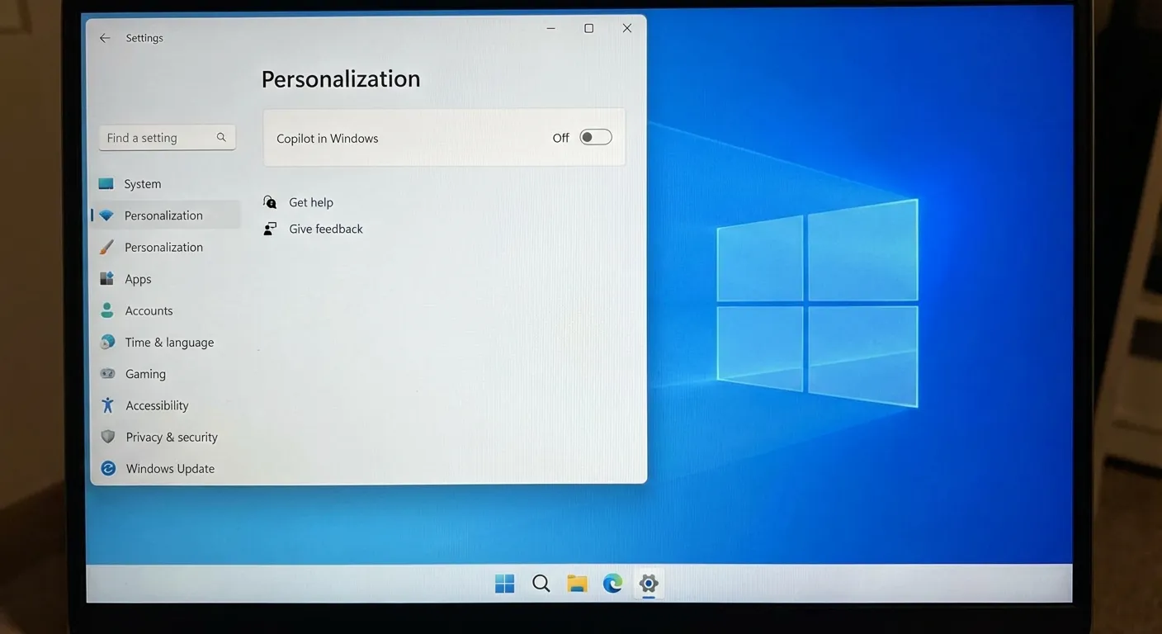The image size is (1162, 634).
Task: Click the Find a setting search field
Action: (157, 137)
